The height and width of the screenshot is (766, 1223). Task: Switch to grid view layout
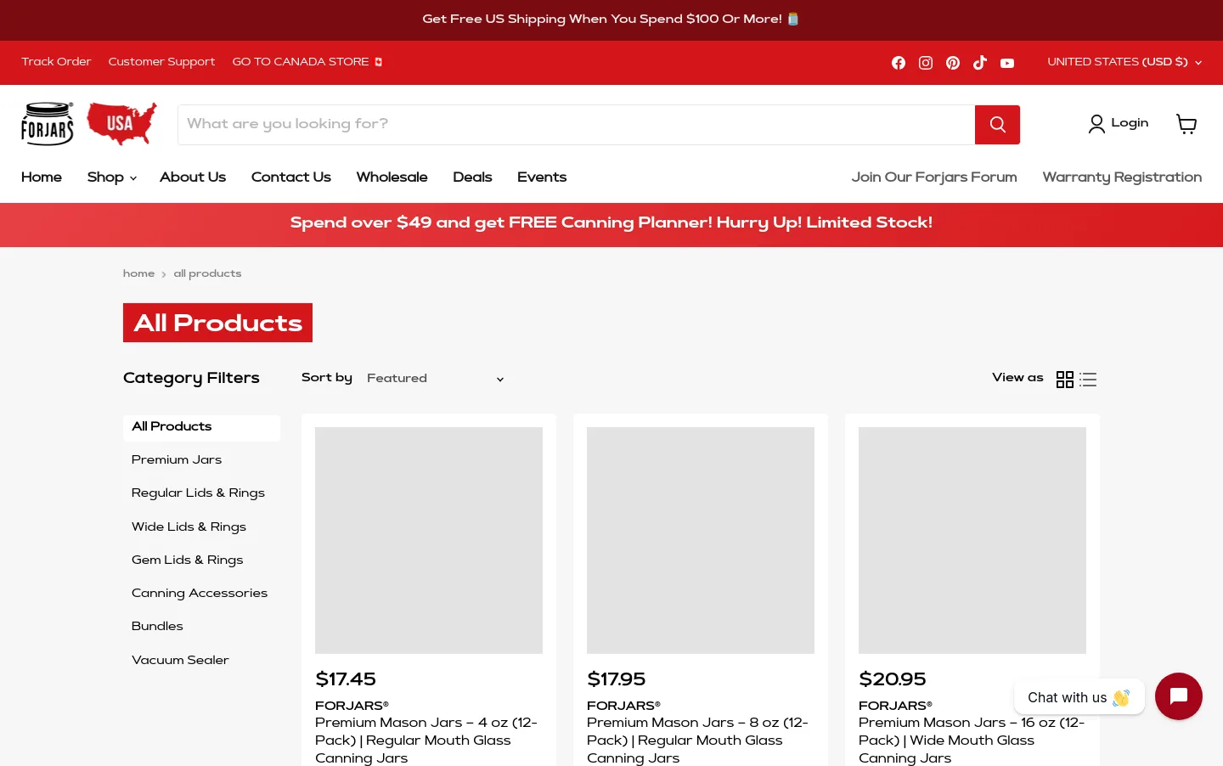[x=1064, y=380]
